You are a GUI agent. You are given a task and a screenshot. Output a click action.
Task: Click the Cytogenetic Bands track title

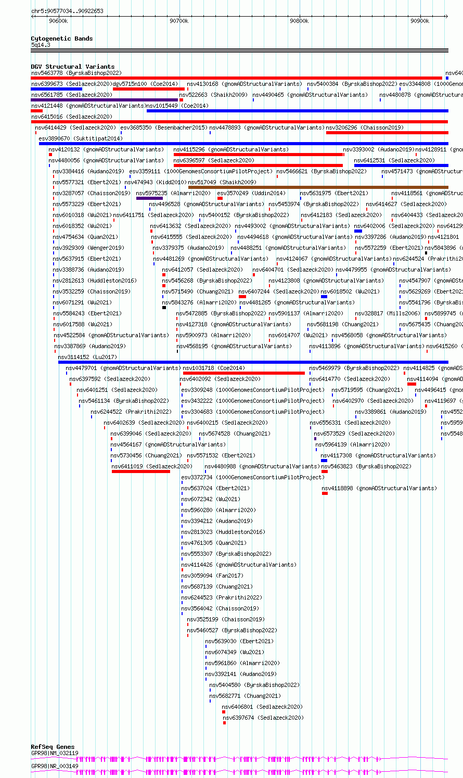[62, 39]
